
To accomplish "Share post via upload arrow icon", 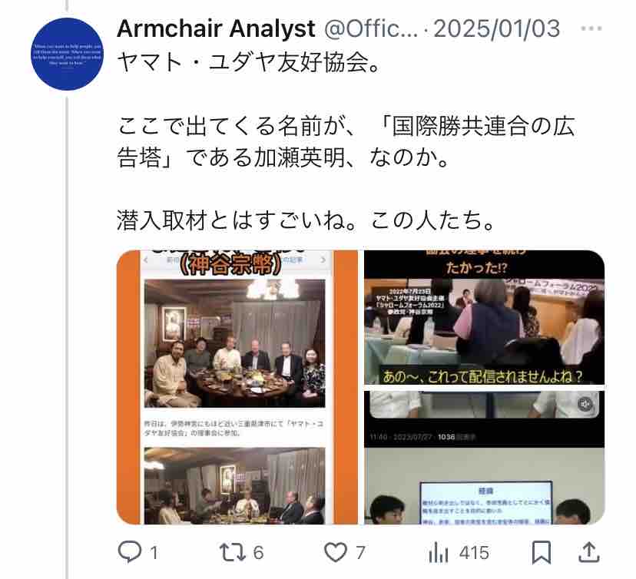I will point(589,552).
